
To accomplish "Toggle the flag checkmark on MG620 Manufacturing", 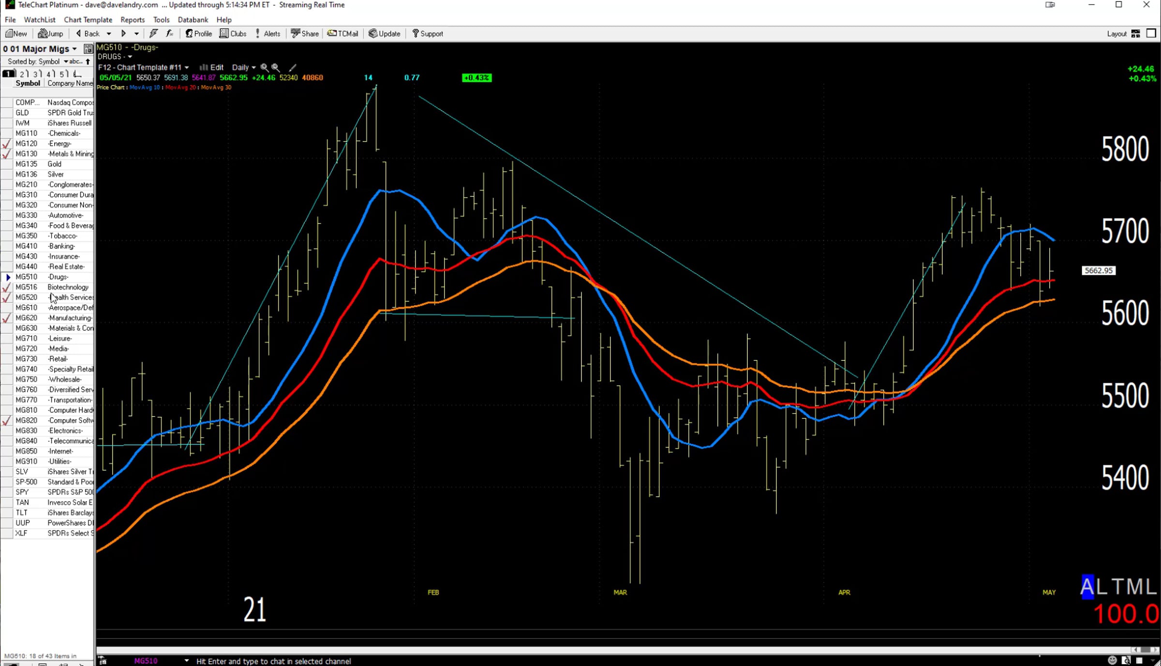I will pos(7,318).
